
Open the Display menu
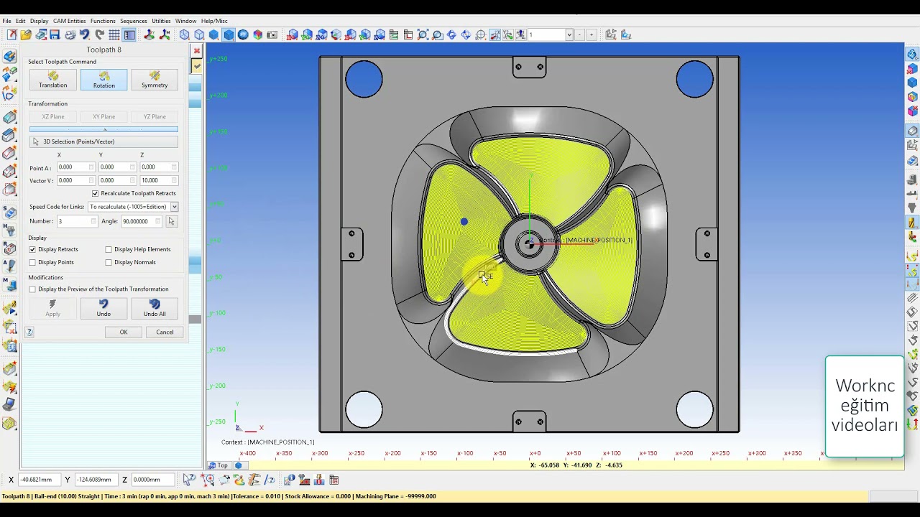[39, 21]
